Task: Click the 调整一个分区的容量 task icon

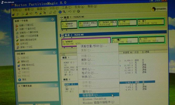Action: (x=17, y=37)
